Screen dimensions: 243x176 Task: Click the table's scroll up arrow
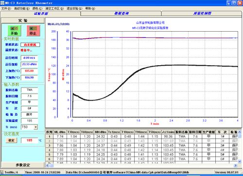(x=240, y=132)
